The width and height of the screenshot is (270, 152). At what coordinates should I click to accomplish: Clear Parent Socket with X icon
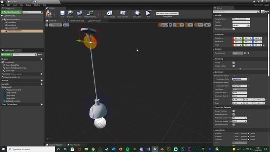point(248,53)
